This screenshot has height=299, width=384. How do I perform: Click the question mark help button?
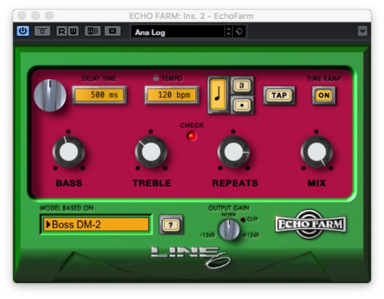click(170, 225)
